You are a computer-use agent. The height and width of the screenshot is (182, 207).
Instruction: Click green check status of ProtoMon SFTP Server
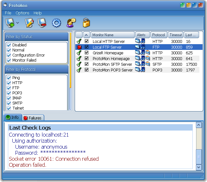(x=79, y=64)
